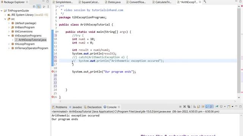Expand the tihBasicProgram package
This screenshot has height=136, width=243.
click(x=9, y=27)
